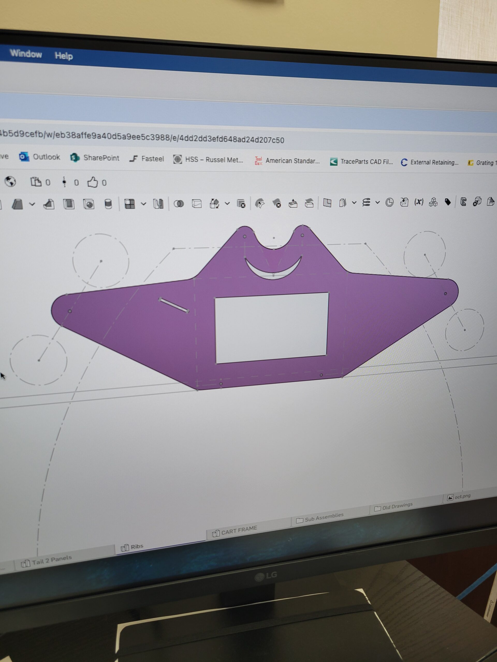Image resolution: width=497 pixels, height=662 pixels.
Task: Open the Sub Assemblies folder tab
Action: point(324,517)
